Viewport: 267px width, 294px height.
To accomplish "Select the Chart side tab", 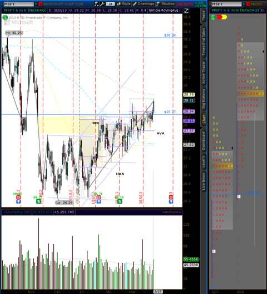I will (204, 119).
